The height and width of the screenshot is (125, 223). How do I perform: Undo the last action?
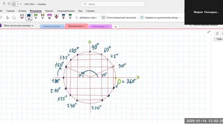9,4
